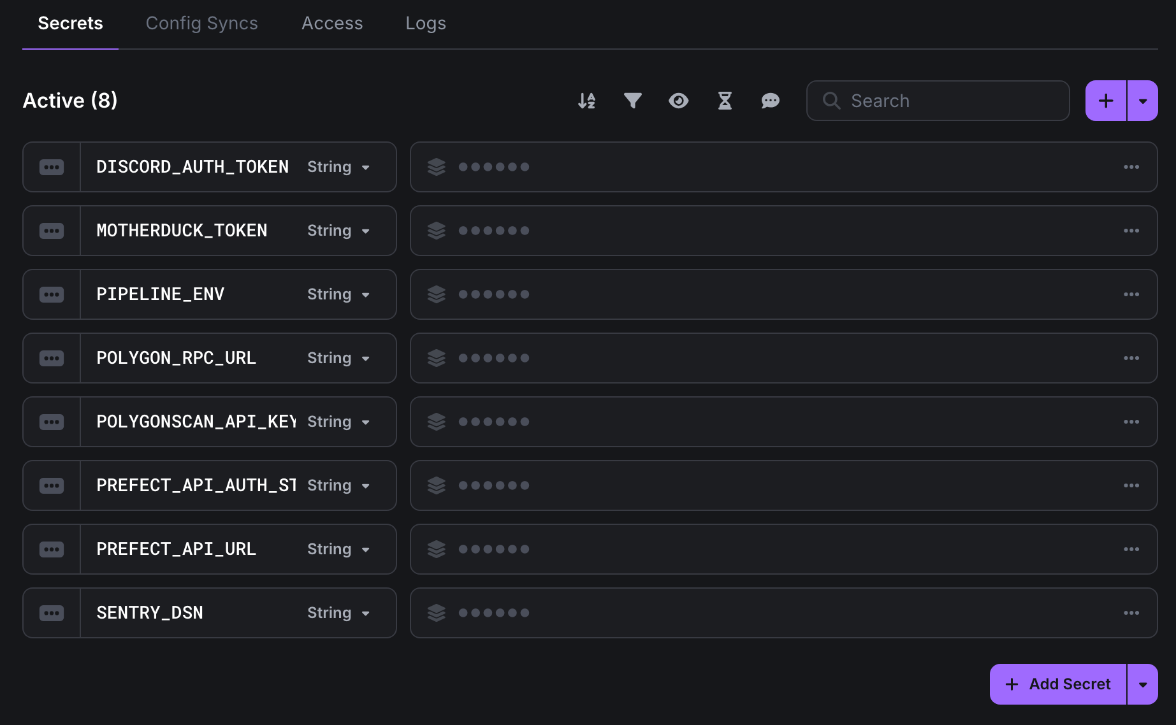The width and height of the screenshot is (1176, 725).
Task: Toggle secret value visibility with eye icon
Action: pos(678,101)
